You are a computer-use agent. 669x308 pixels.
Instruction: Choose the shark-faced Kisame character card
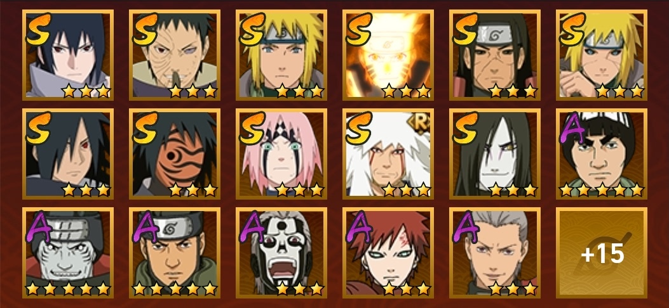[68, 253]
